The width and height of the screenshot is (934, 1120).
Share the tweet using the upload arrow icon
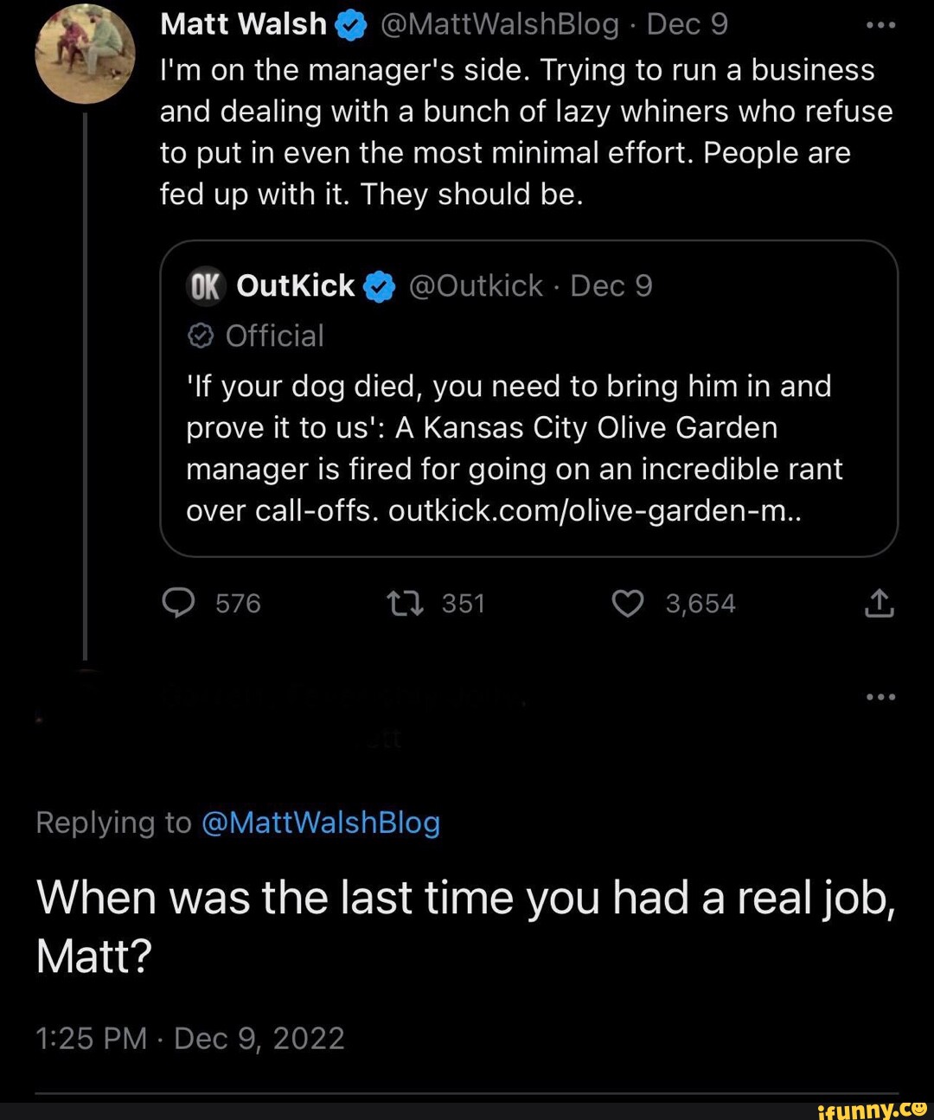879,603
